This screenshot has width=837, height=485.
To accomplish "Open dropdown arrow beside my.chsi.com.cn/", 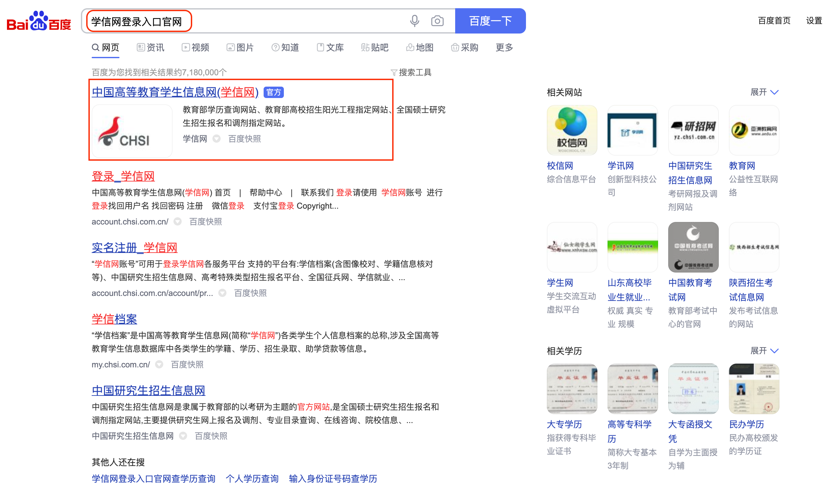I will point(159,364).
